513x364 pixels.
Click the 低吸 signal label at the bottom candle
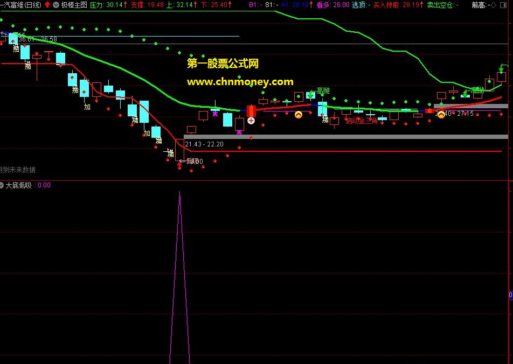pyautogui.click(x=192, y=161)
